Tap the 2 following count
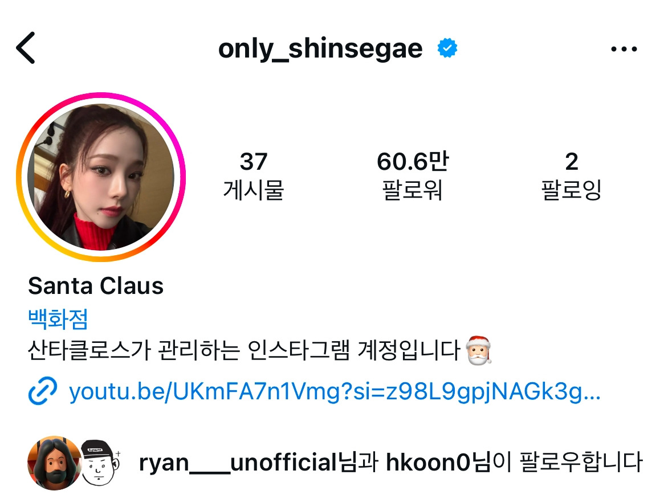Viewport: 672px width, 499px height. tap(571, 161)
